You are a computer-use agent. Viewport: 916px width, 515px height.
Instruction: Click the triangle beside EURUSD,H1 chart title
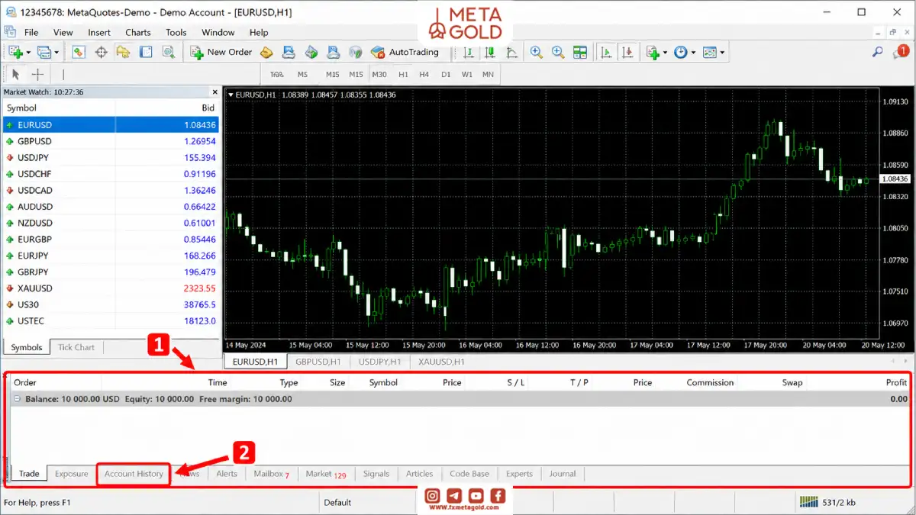coord(231,95)
